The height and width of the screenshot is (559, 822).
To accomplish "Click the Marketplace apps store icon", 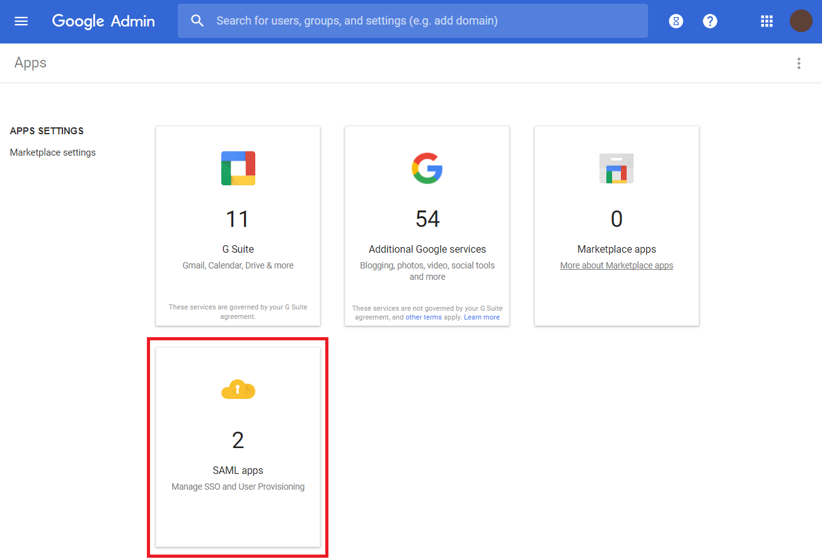I will 616,168.
